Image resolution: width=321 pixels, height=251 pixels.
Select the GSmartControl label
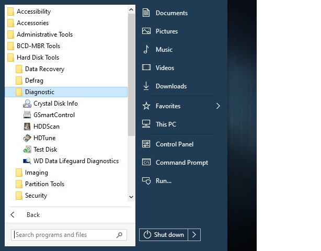pyautogui.click(x=54, y=115)
